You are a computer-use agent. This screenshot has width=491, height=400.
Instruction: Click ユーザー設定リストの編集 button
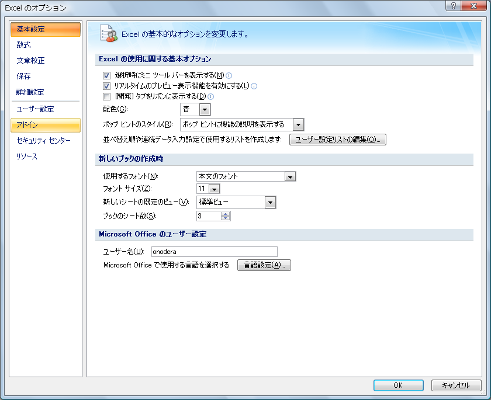pos(338,140)
